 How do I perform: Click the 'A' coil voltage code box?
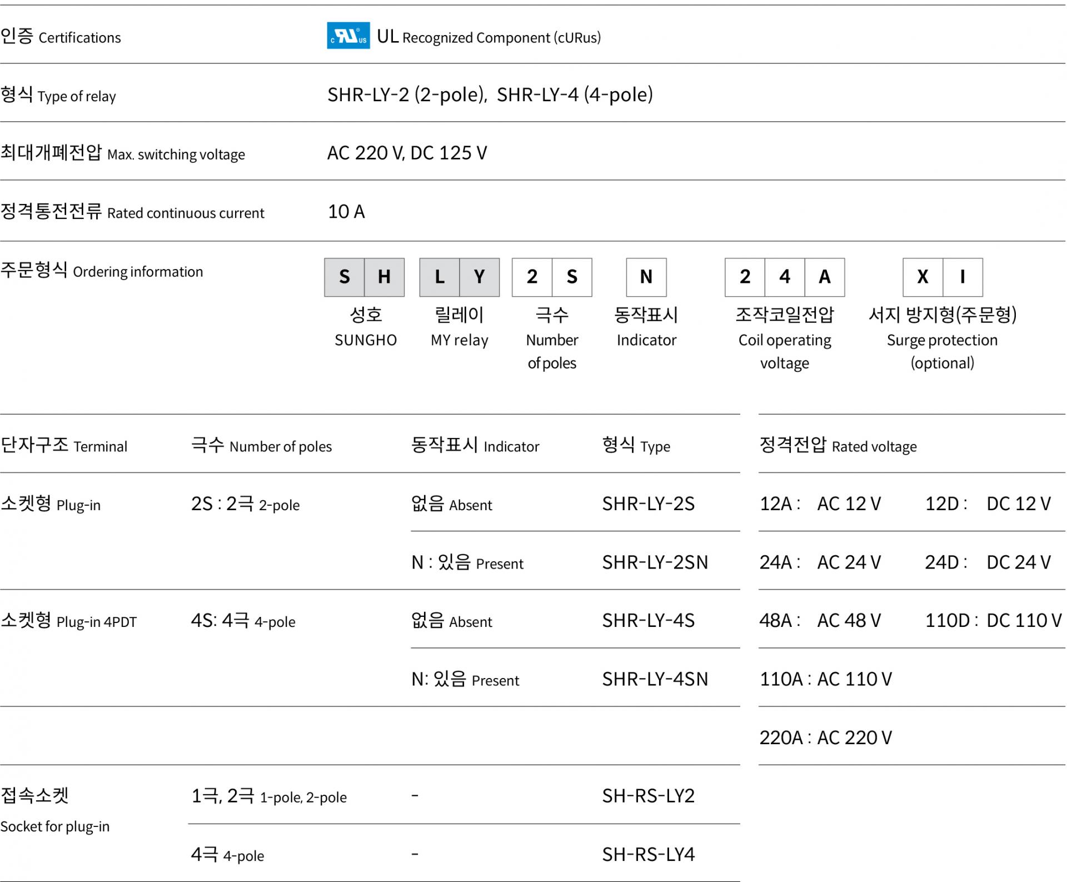click(825, 277)
